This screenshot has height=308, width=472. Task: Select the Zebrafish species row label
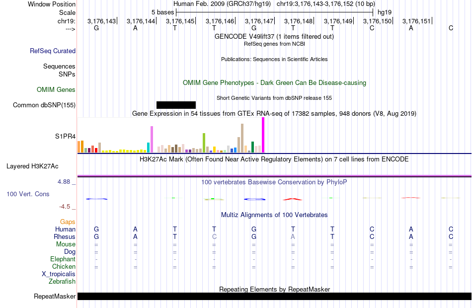(x=62, y=282)
